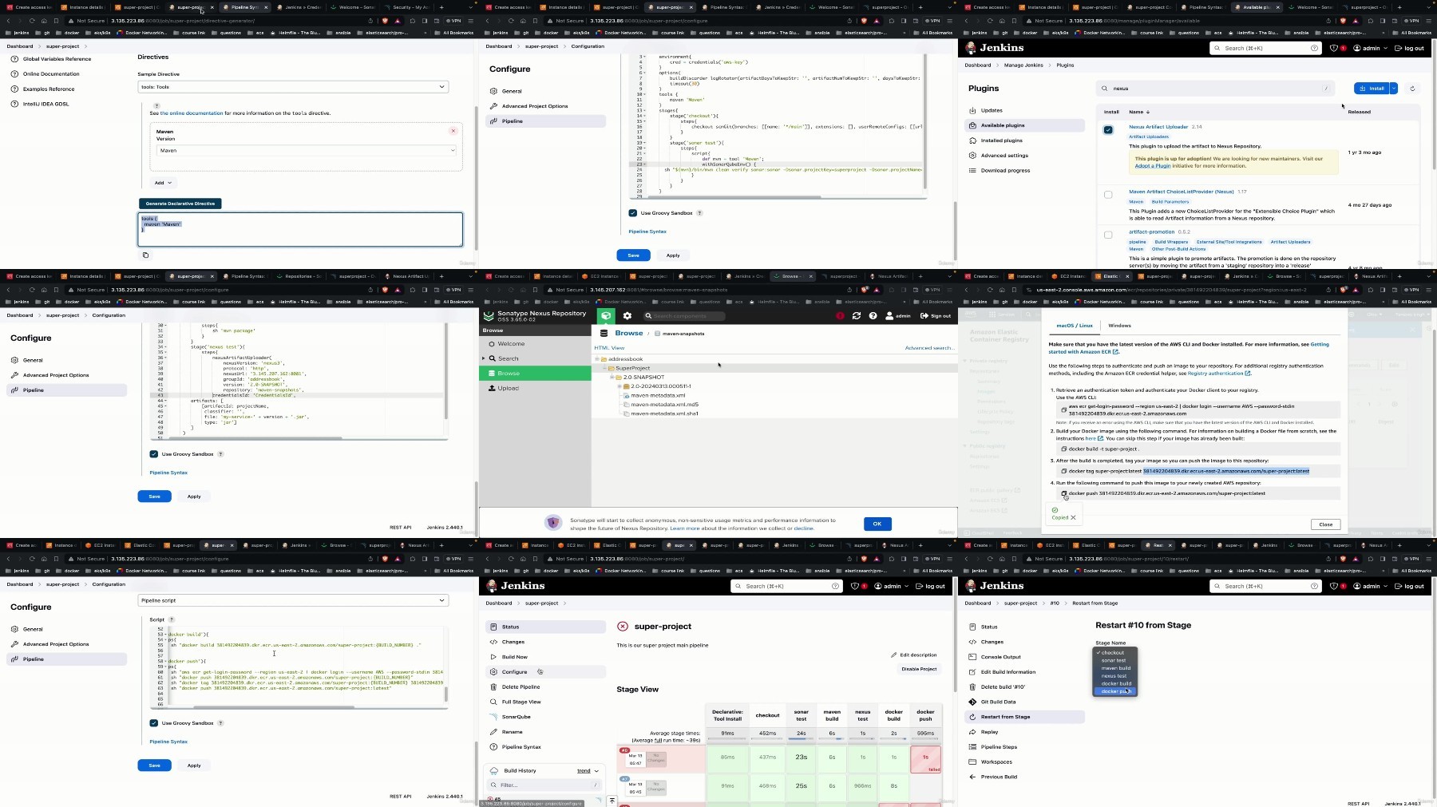
Task: Expand the Search item arrow in the Nexus sidebar
Action: pos(484,358)
